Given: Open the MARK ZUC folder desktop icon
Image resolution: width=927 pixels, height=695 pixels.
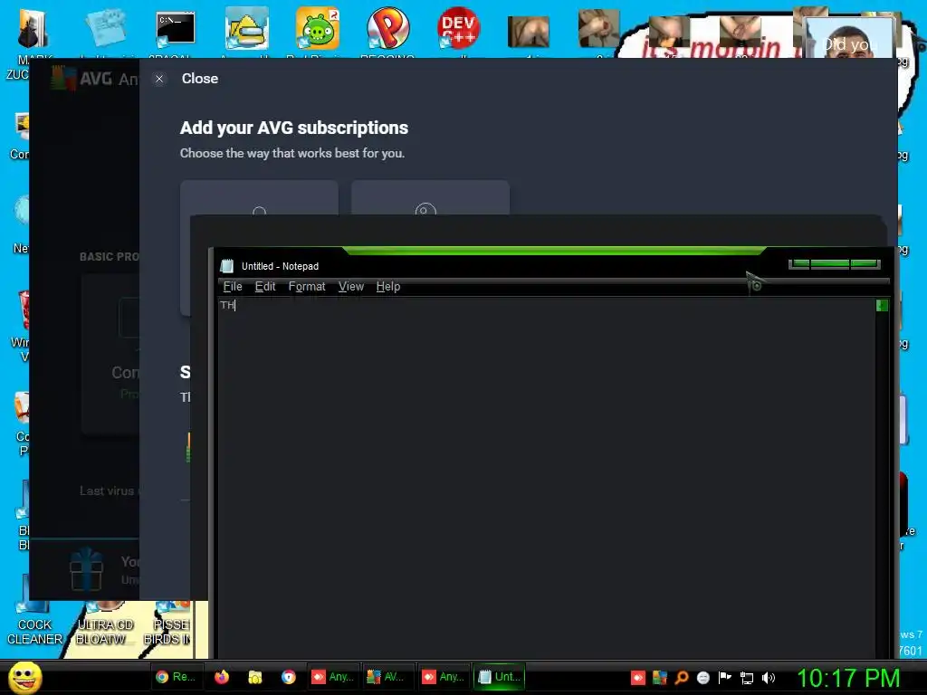Looking at the screenshot, I should pos(33,30).
